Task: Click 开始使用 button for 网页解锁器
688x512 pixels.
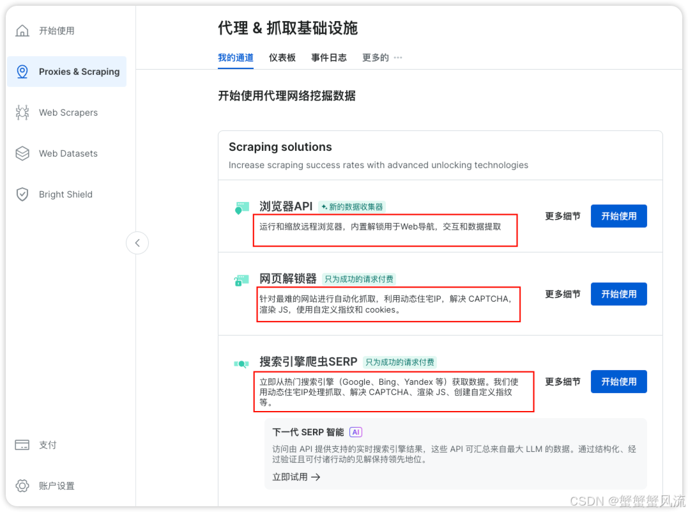Action: tap(618, 294)
